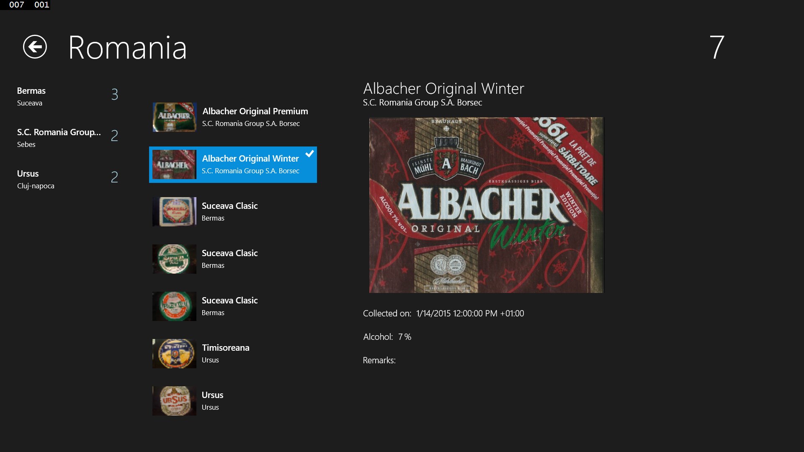Select the Timisoreana list entry title
Screen dimensions: 804x452
pyautogui.click(x=225, y=348)
